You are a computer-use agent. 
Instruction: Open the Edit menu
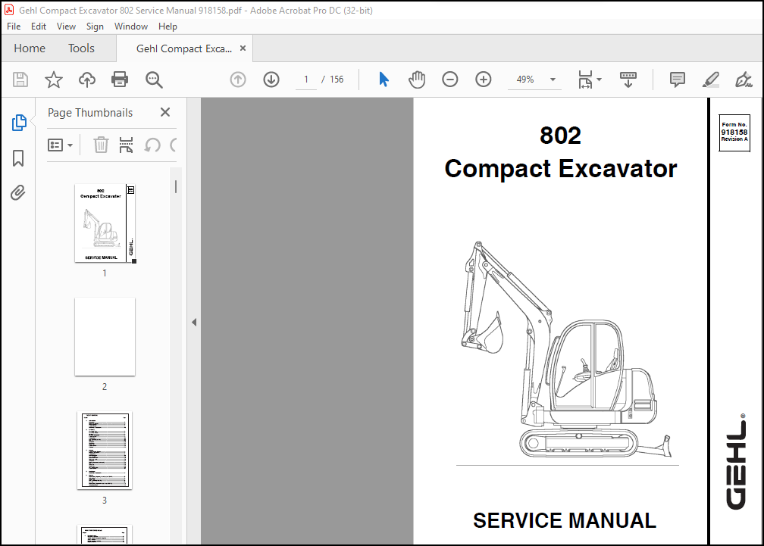39,27
